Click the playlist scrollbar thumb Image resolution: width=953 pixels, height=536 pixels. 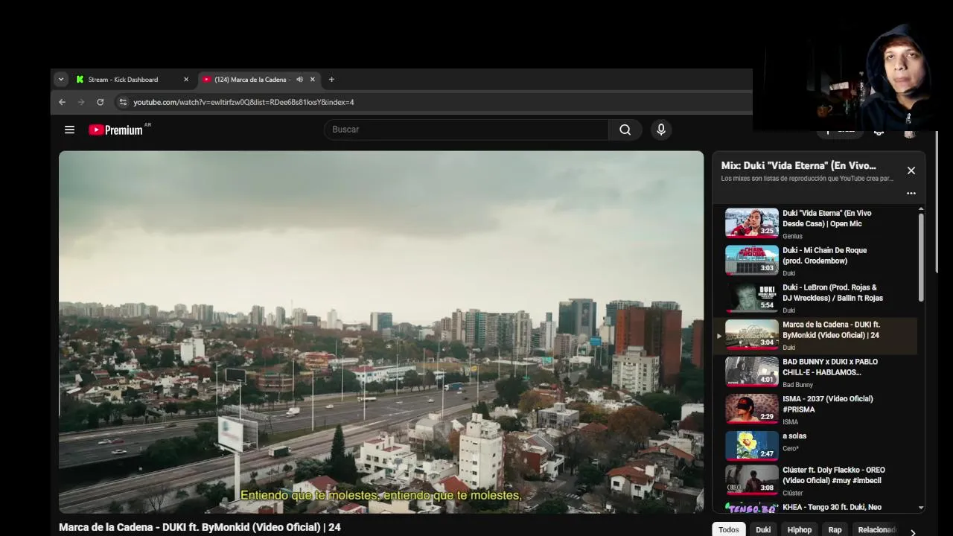(921, 257)
